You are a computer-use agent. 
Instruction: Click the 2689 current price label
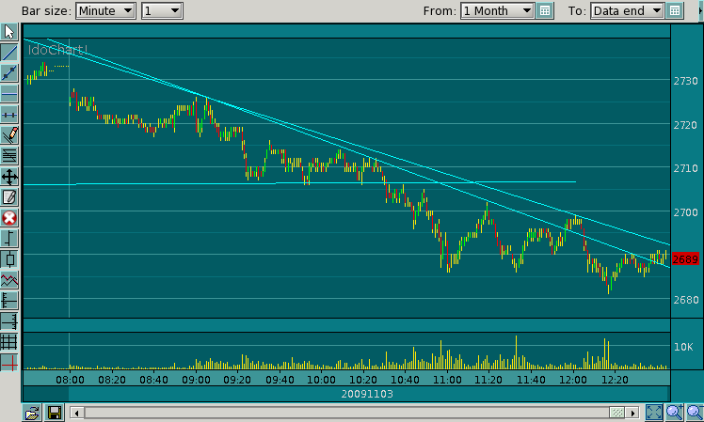pyautogui.click(x=685, y=259)
